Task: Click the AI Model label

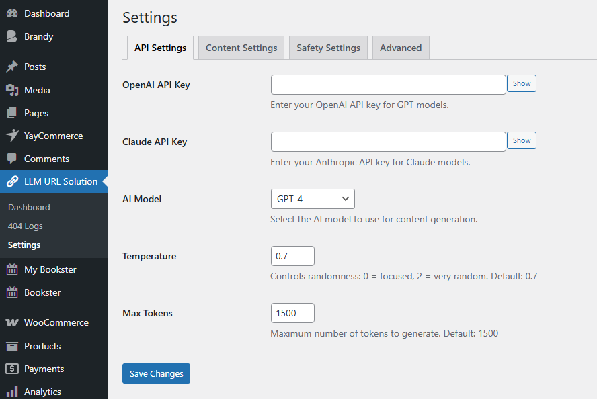Action: [x=142, y=199]
